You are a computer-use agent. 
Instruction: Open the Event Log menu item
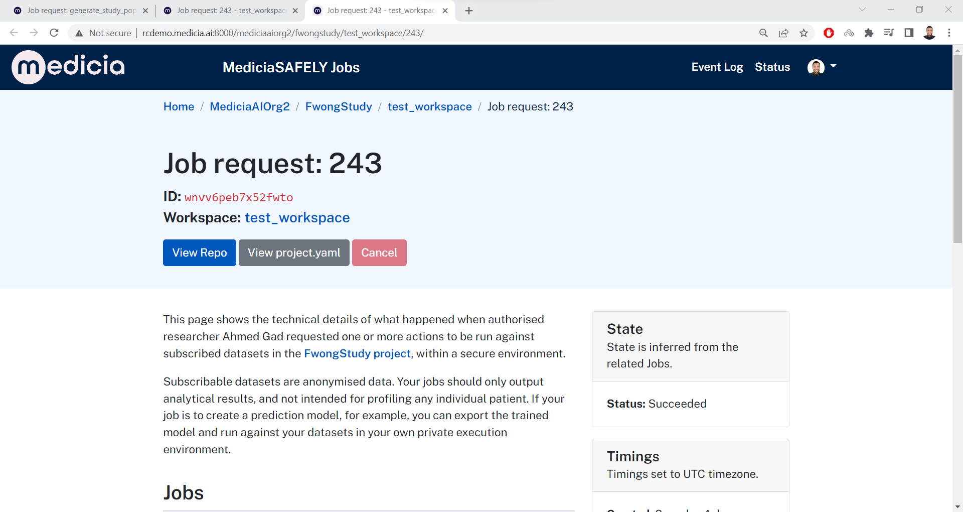(x=717, y=67)
